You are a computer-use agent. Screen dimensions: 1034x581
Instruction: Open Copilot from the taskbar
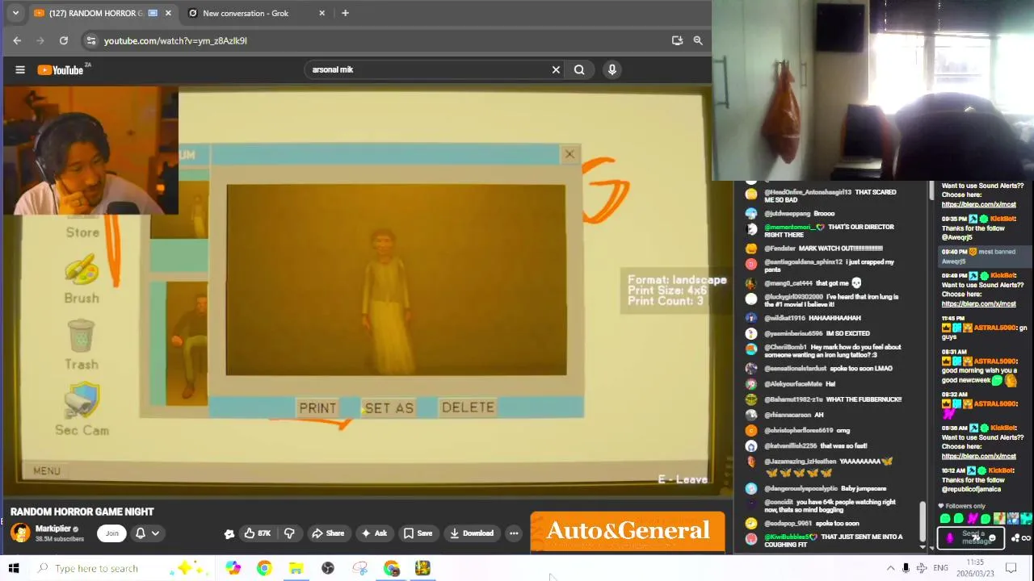[x=233, y=568]
